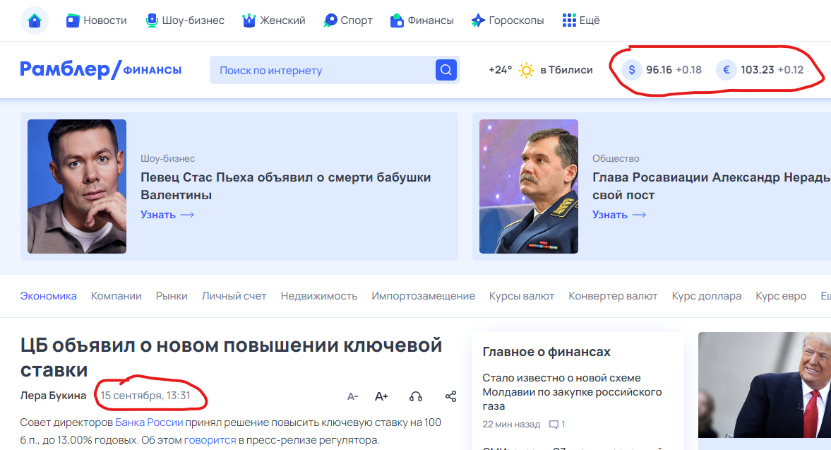Click the share article icon
The height and width of the screenshot is (450, 831).
[451, 396]
